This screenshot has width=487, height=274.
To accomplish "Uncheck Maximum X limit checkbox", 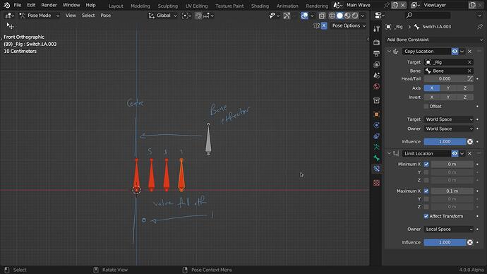I will pyautogui.click(x=426, y=191).
